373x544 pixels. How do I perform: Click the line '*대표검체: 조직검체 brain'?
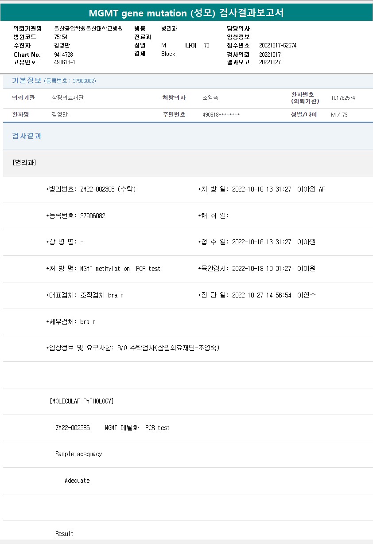tap(85, 295)
